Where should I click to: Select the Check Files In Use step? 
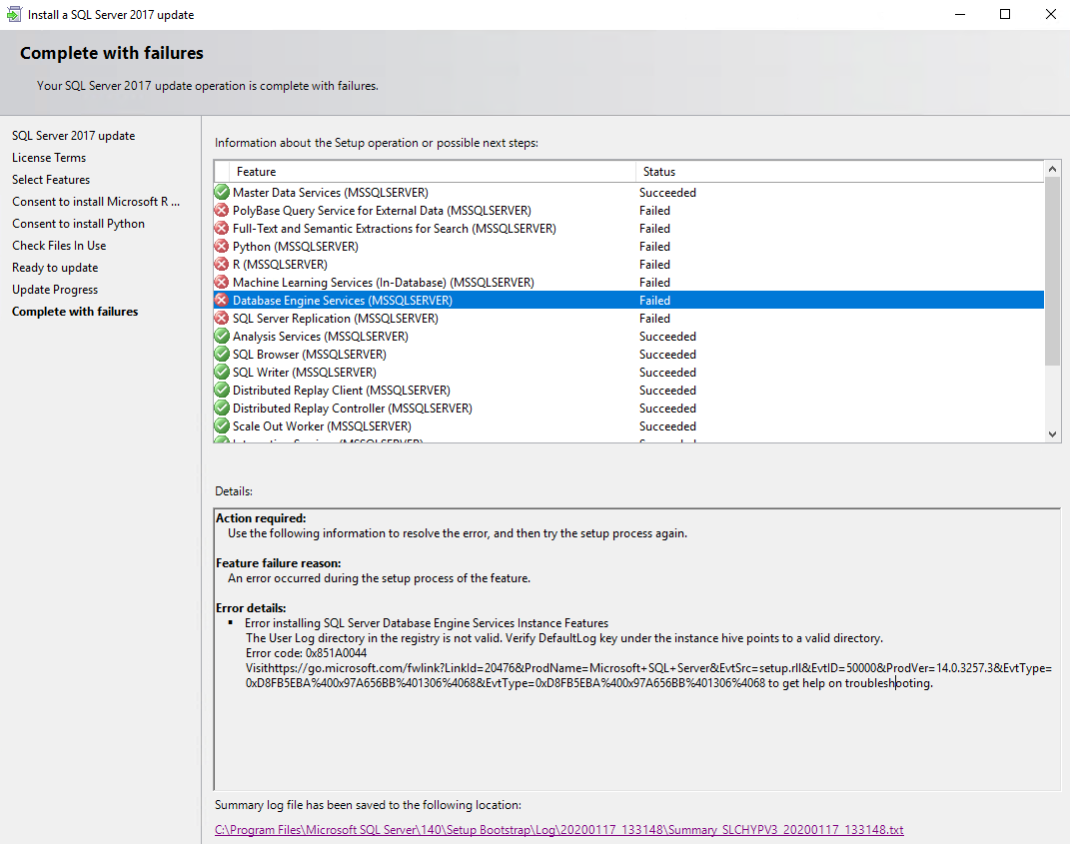59,246
